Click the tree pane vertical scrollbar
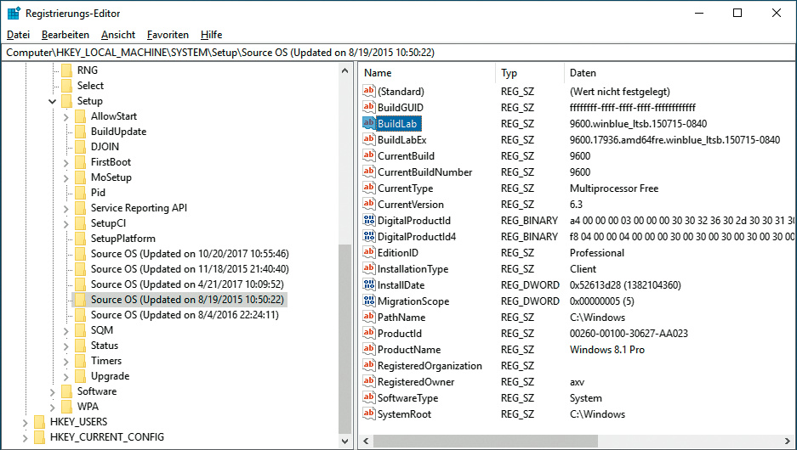 click(344, 340)
